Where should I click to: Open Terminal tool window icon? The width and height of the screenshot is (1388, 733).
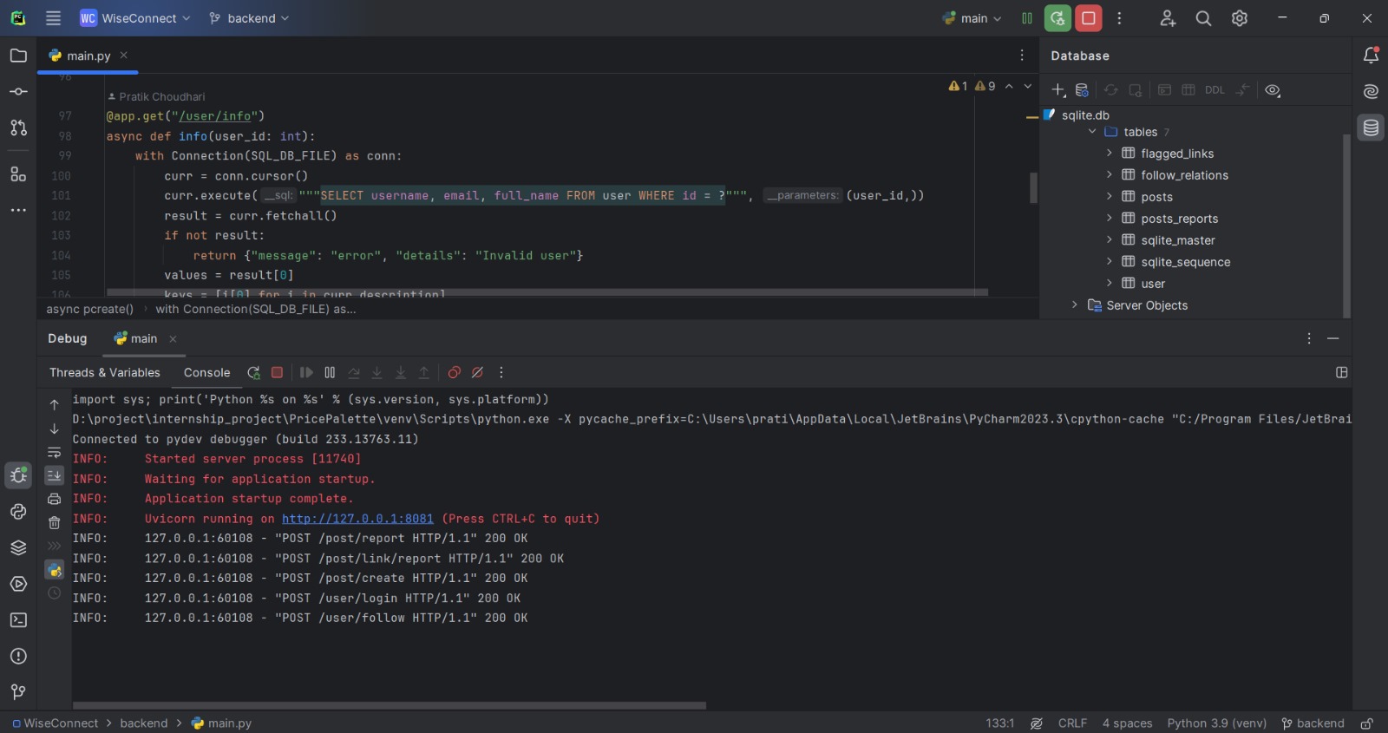[x=18, y=620]
